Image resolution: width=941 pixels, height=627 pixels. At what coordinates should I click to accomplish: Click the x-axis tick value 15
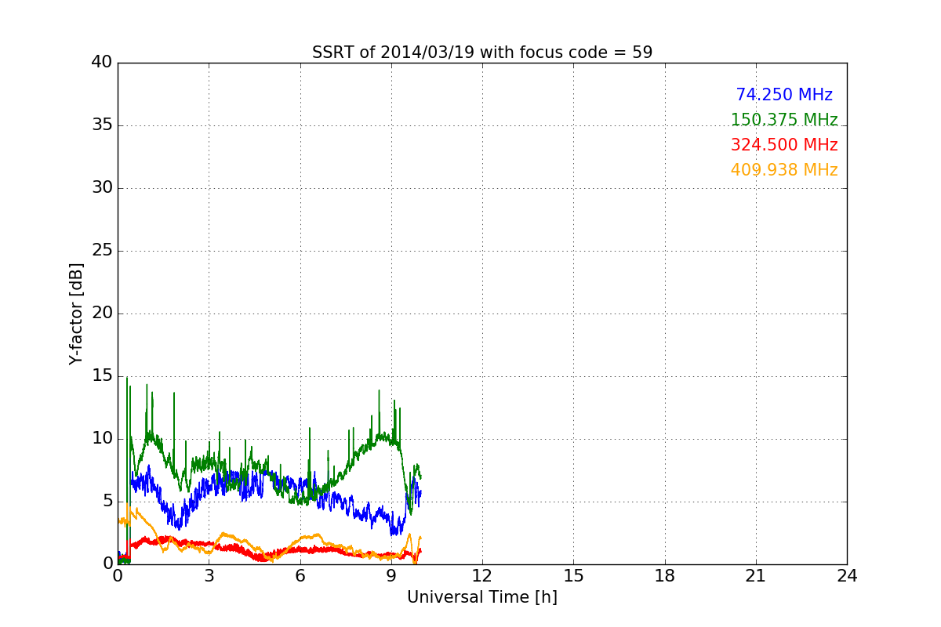[573, 576]
